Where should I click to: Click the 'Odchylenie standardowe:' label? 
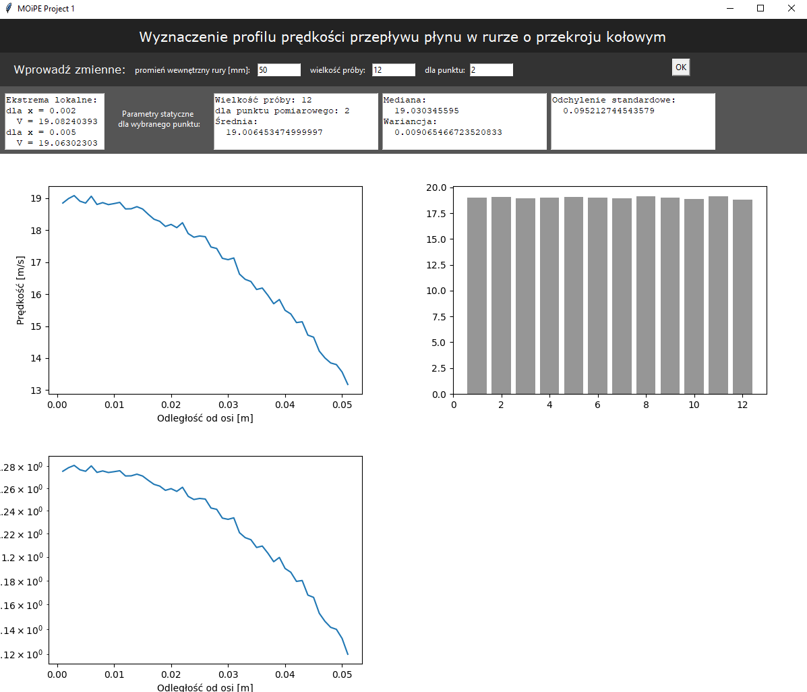tap(614, 100)
